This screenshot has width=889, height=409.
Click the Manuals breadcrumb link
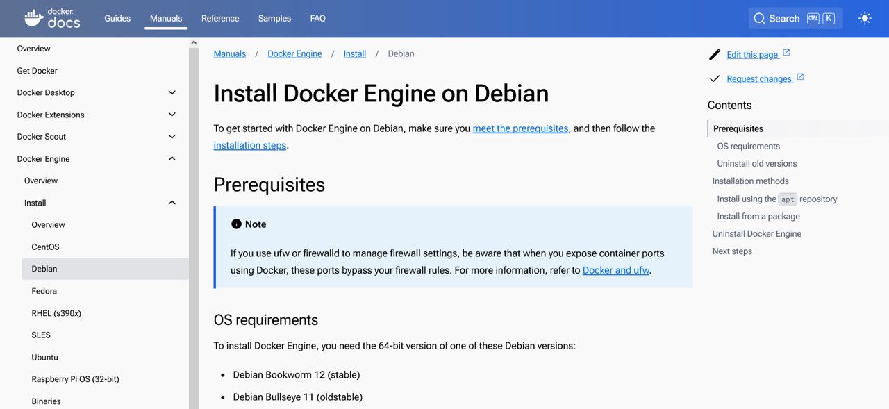pyautogui.click(x=230, y=53)
